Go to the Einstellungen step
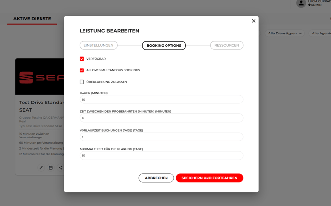 pos(98,45)
